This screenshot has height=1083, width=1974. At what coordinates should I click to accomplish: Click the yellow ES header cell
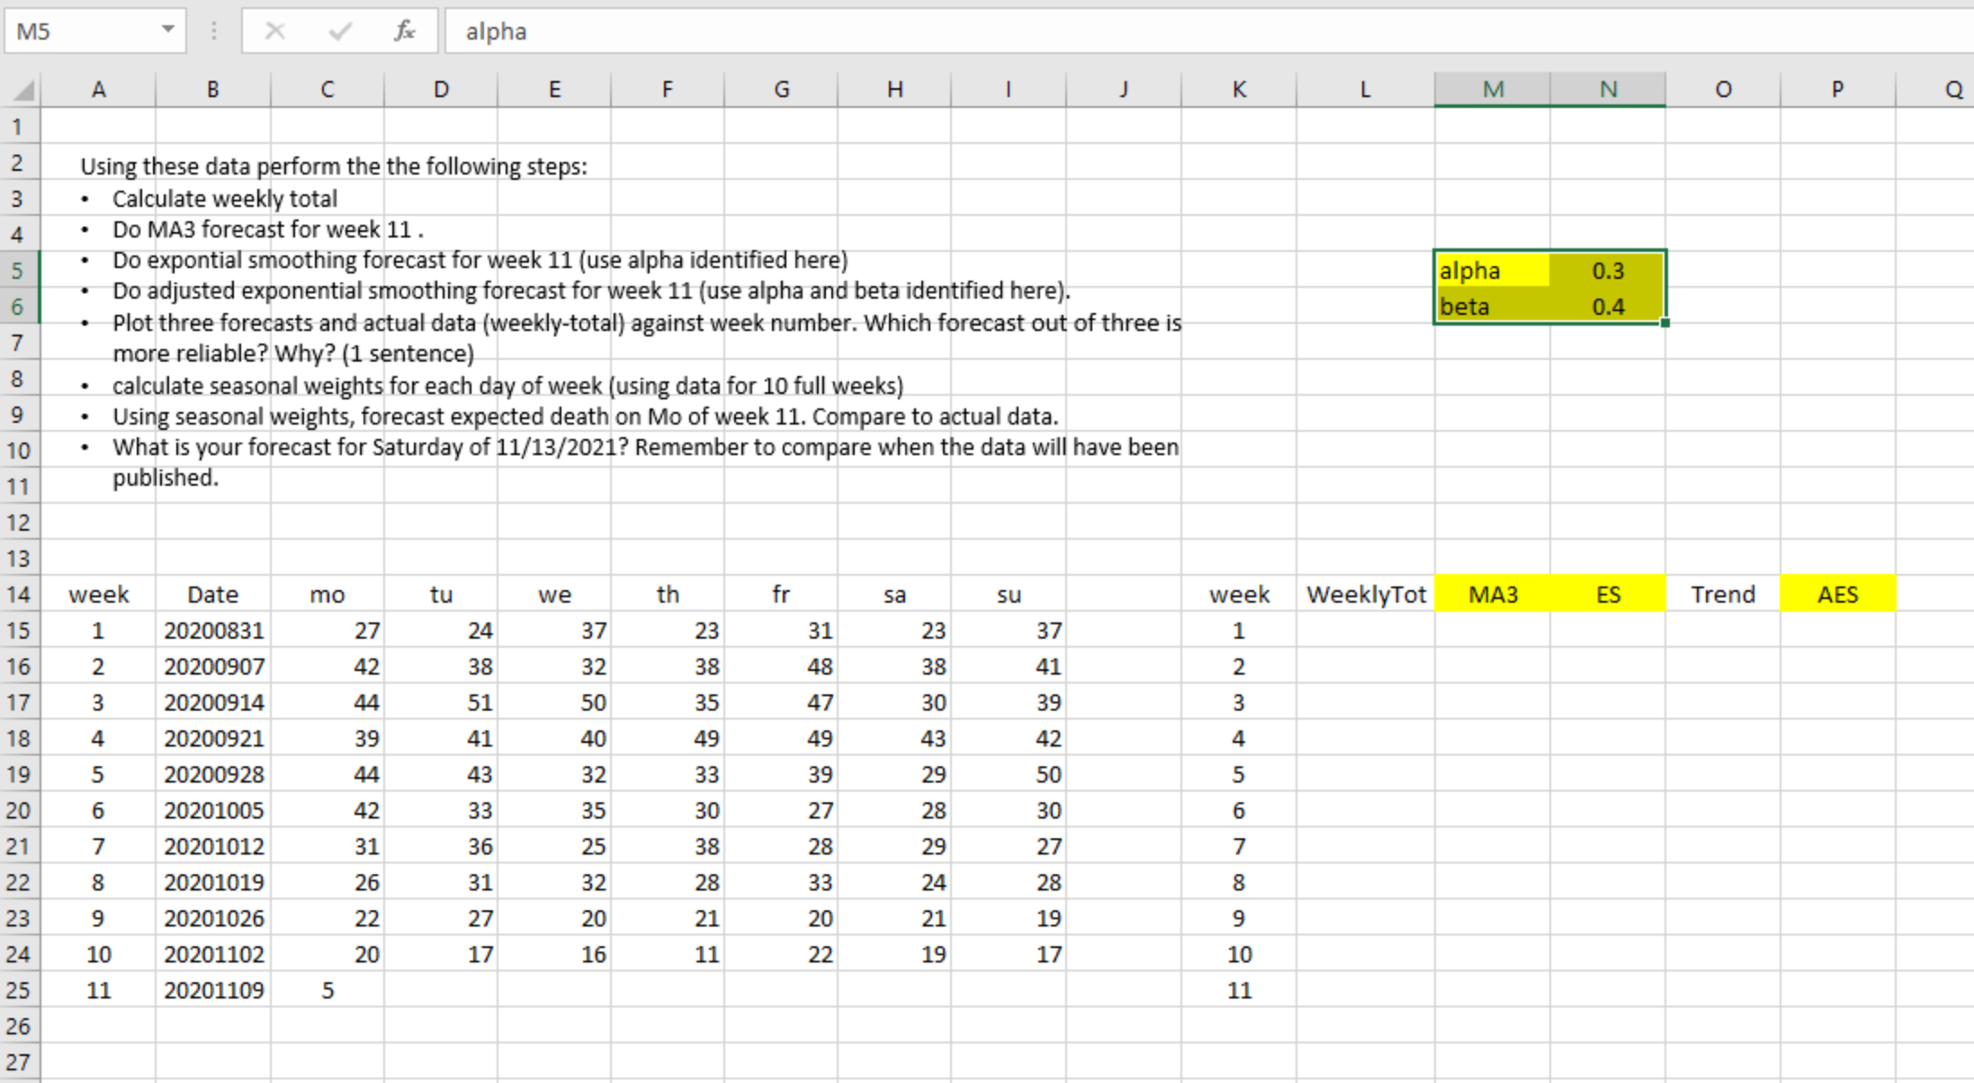[x=1609, y=594]
